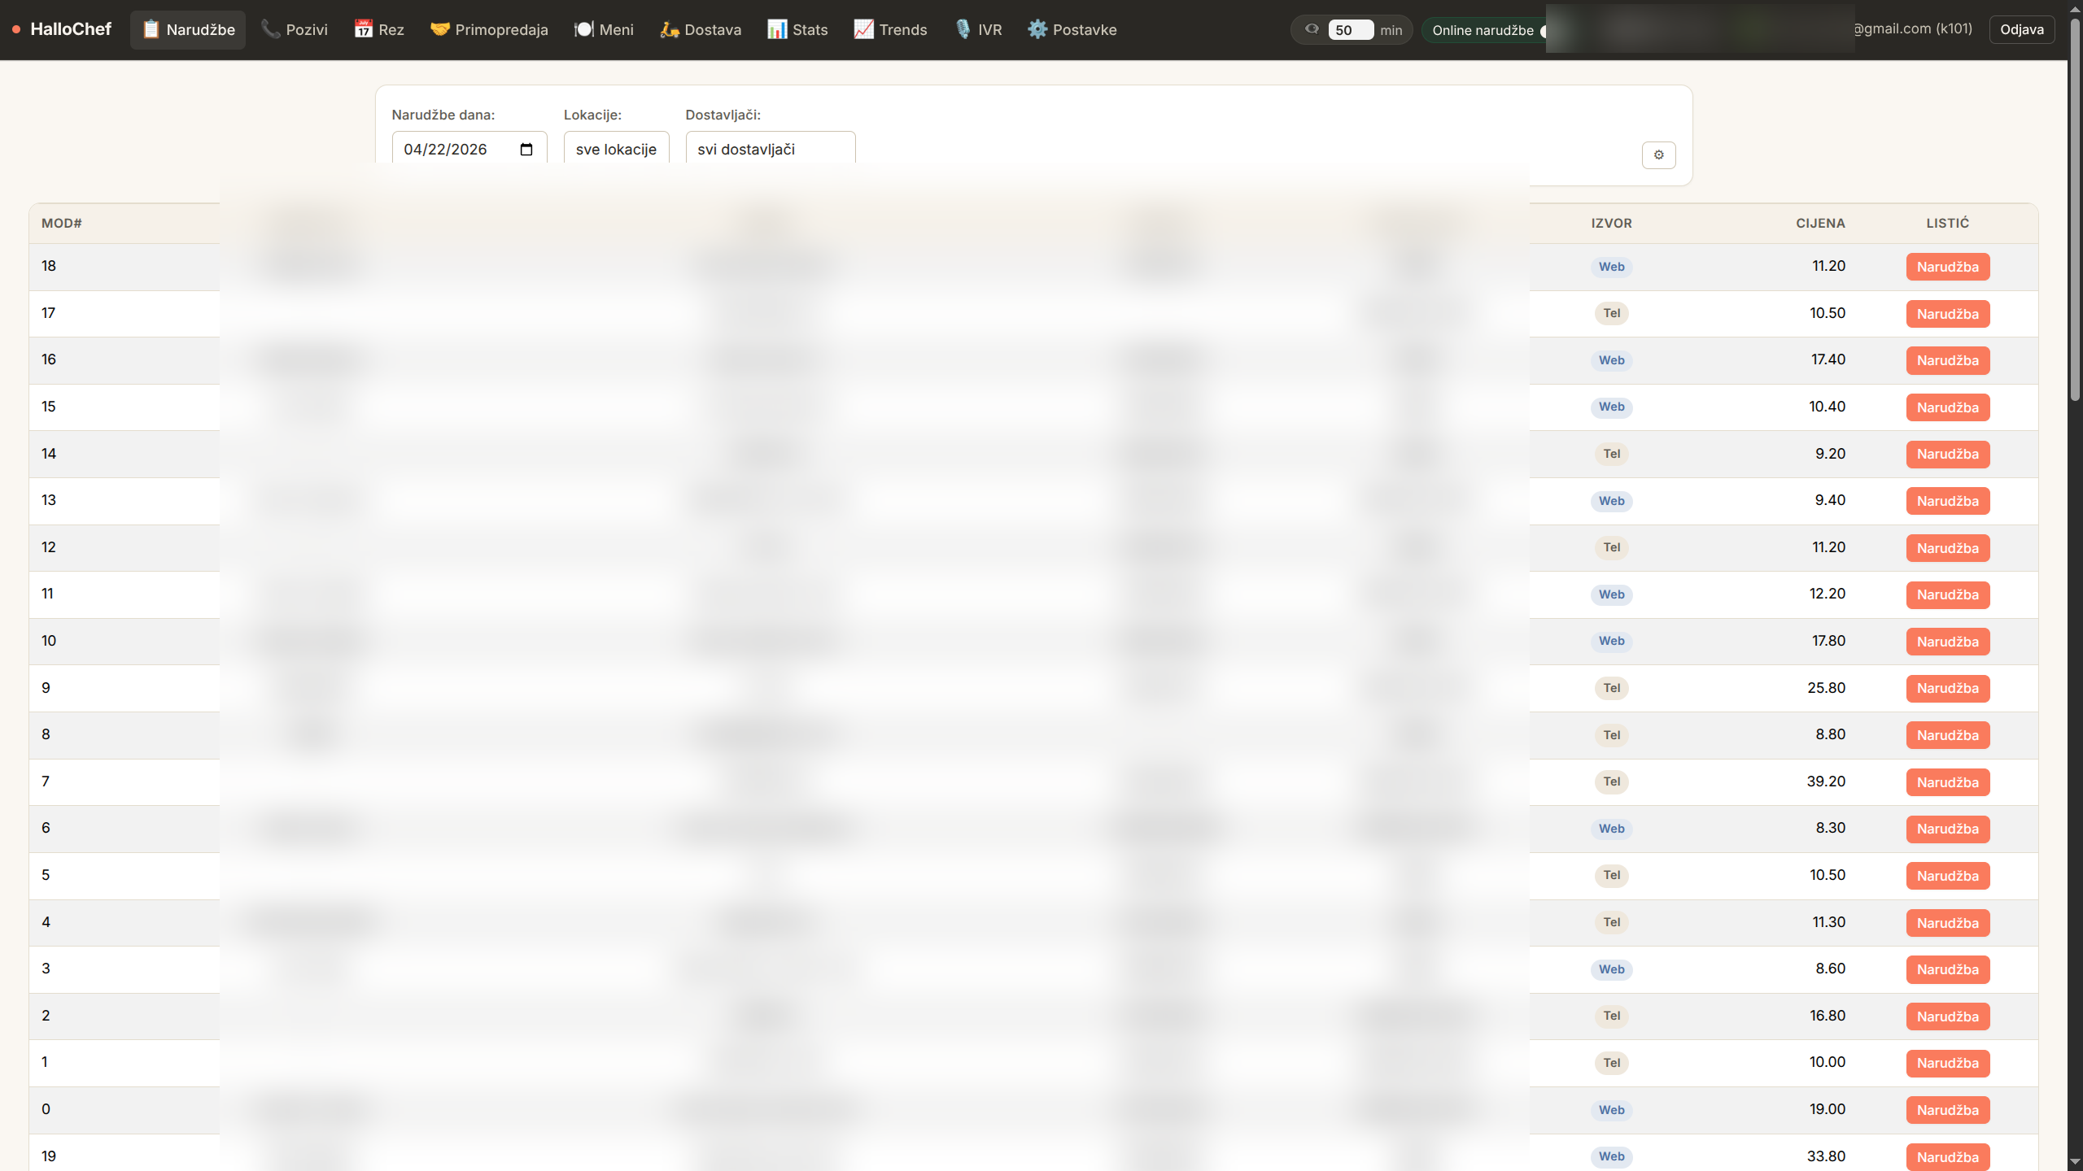Toggle the Online narudžbe switch
The image size is (2083, 1171).
tap(1543, 31)
